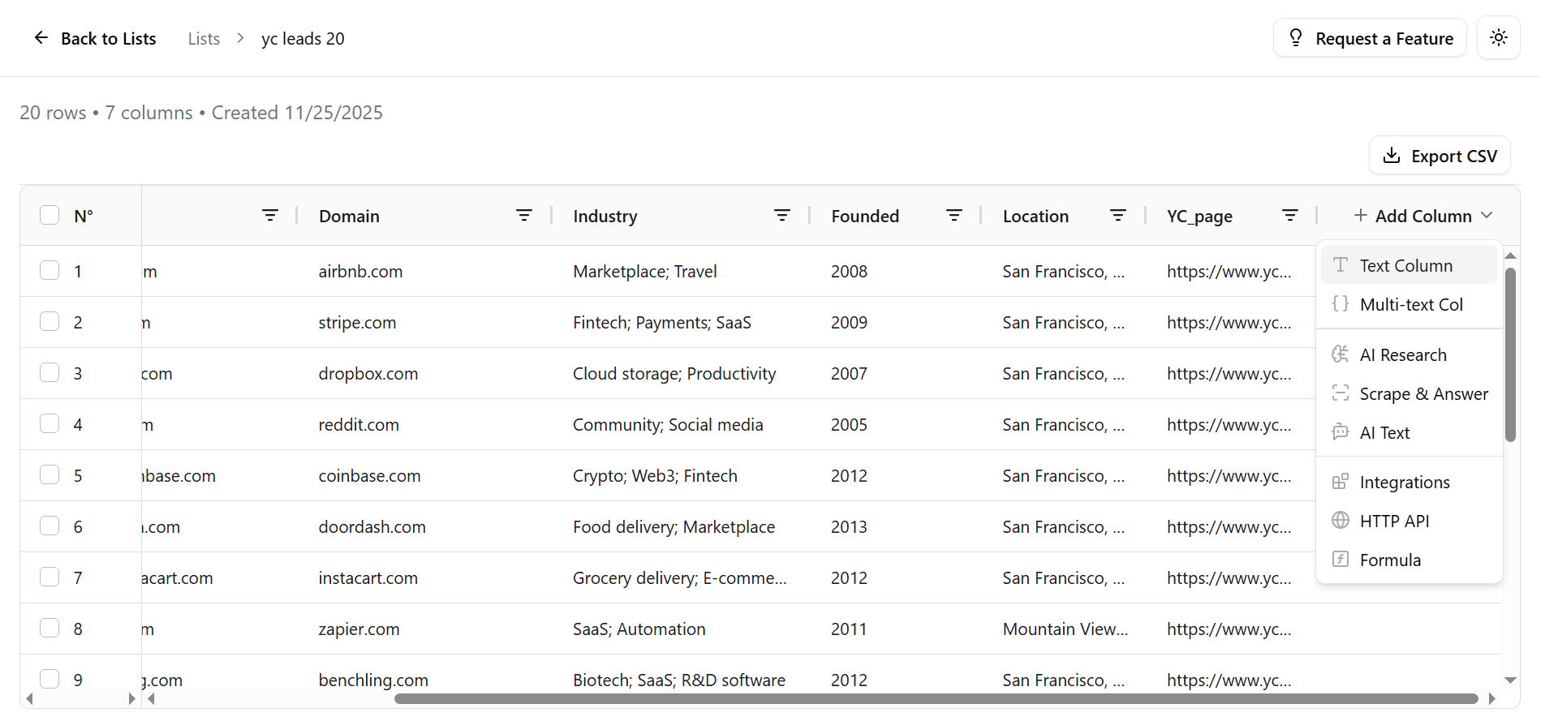Open filter for the Founded column
The height and width of the screenshot is (721, 1558).
click(954, 216)
